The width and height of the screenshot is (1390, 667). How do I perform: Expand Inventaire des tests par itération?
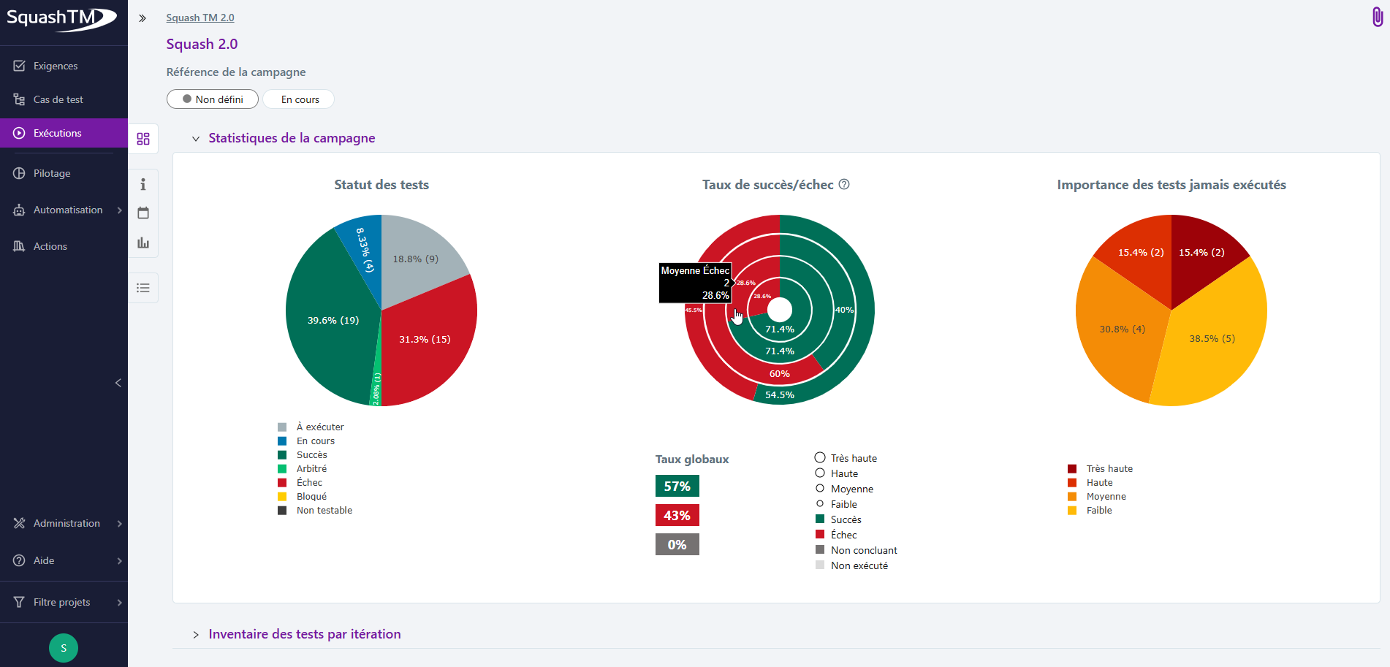click(x=196, y=635)
